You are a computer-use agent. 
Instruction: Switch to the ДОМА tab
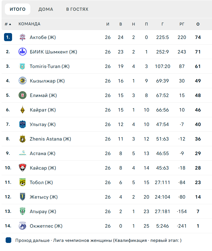click(46, 9)
